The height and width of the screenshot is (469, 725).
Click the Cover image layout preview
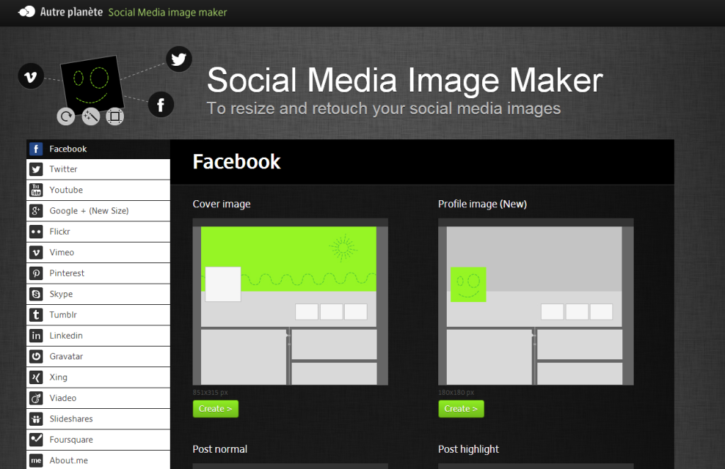point(290,302)
